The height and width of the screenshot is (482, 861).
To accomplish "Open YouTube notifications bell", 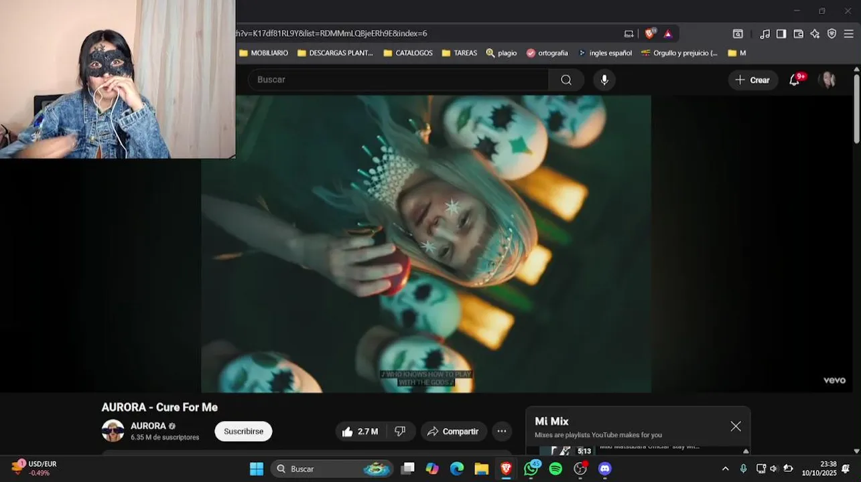I will click(x=795, y=80).
